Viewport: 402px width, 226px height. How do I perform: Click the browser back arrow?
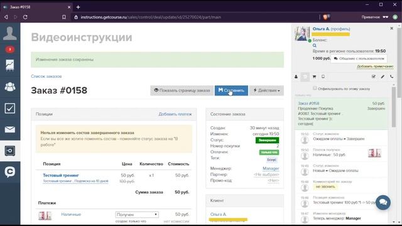[6, 17]
